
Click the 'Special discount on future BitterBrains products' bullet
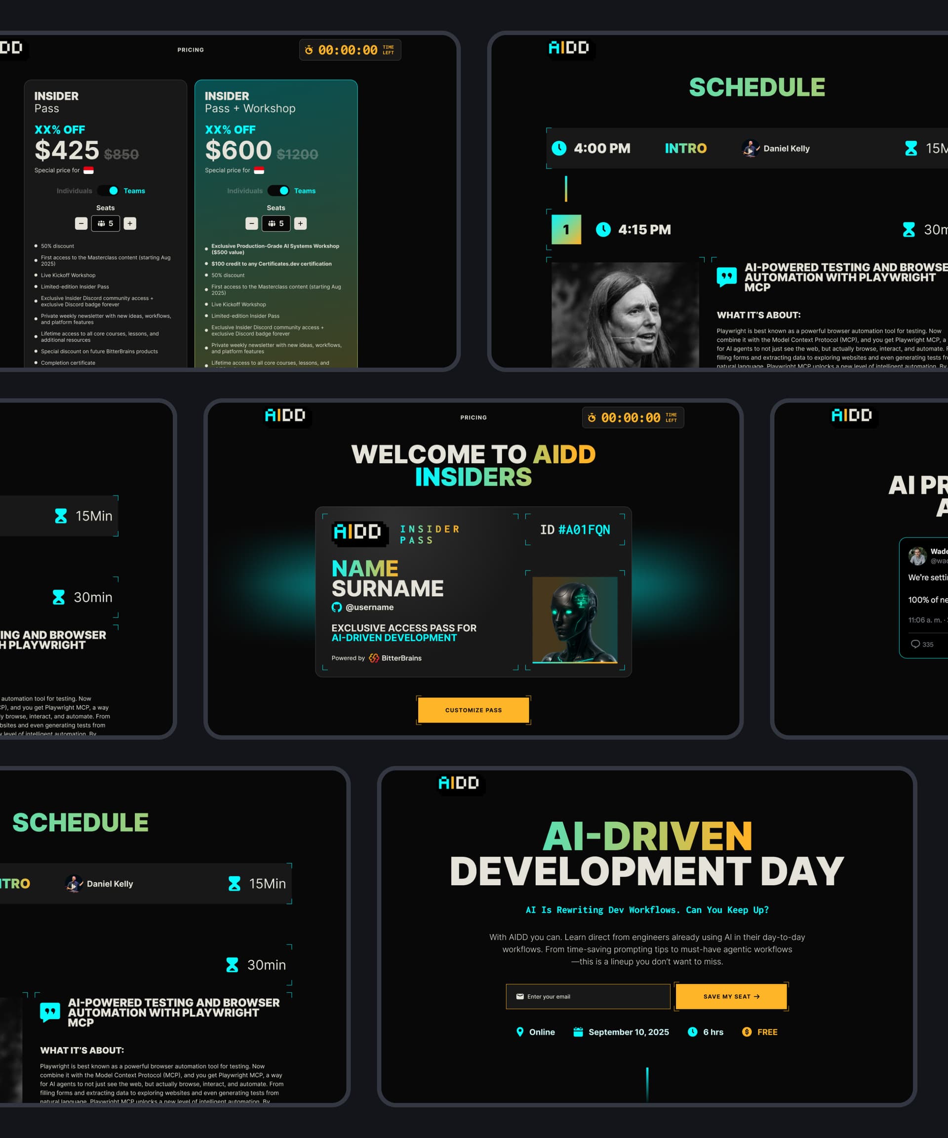click(99, 351)
